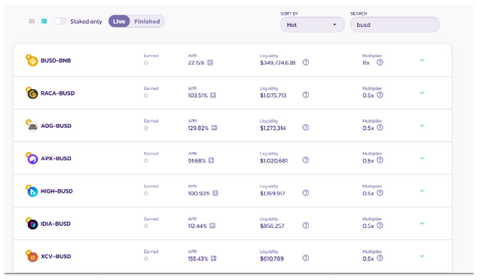Select the Live farms tab

point(119,22)
